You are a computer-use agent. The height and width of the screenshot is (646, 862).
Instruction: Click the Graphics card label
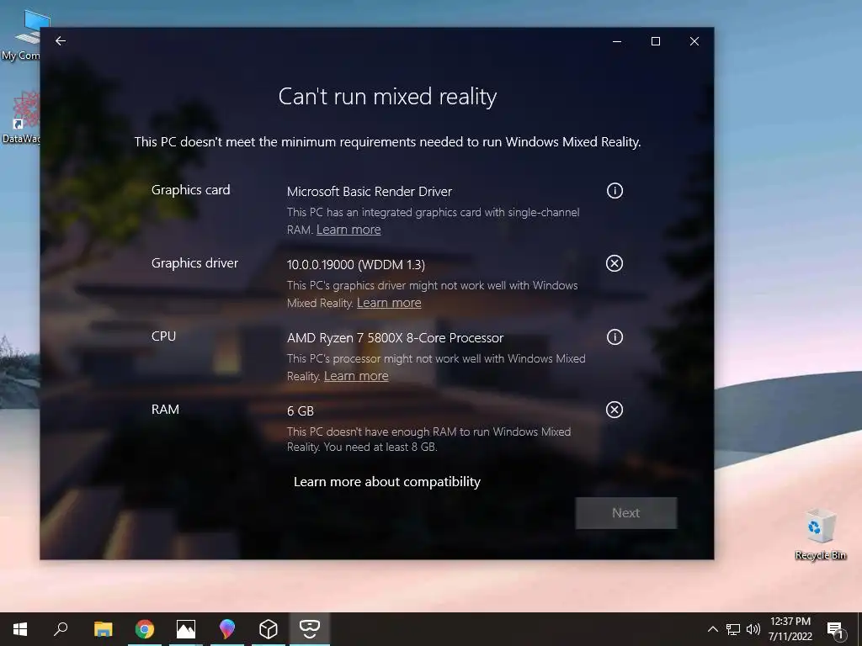click(x=191, y=190)
